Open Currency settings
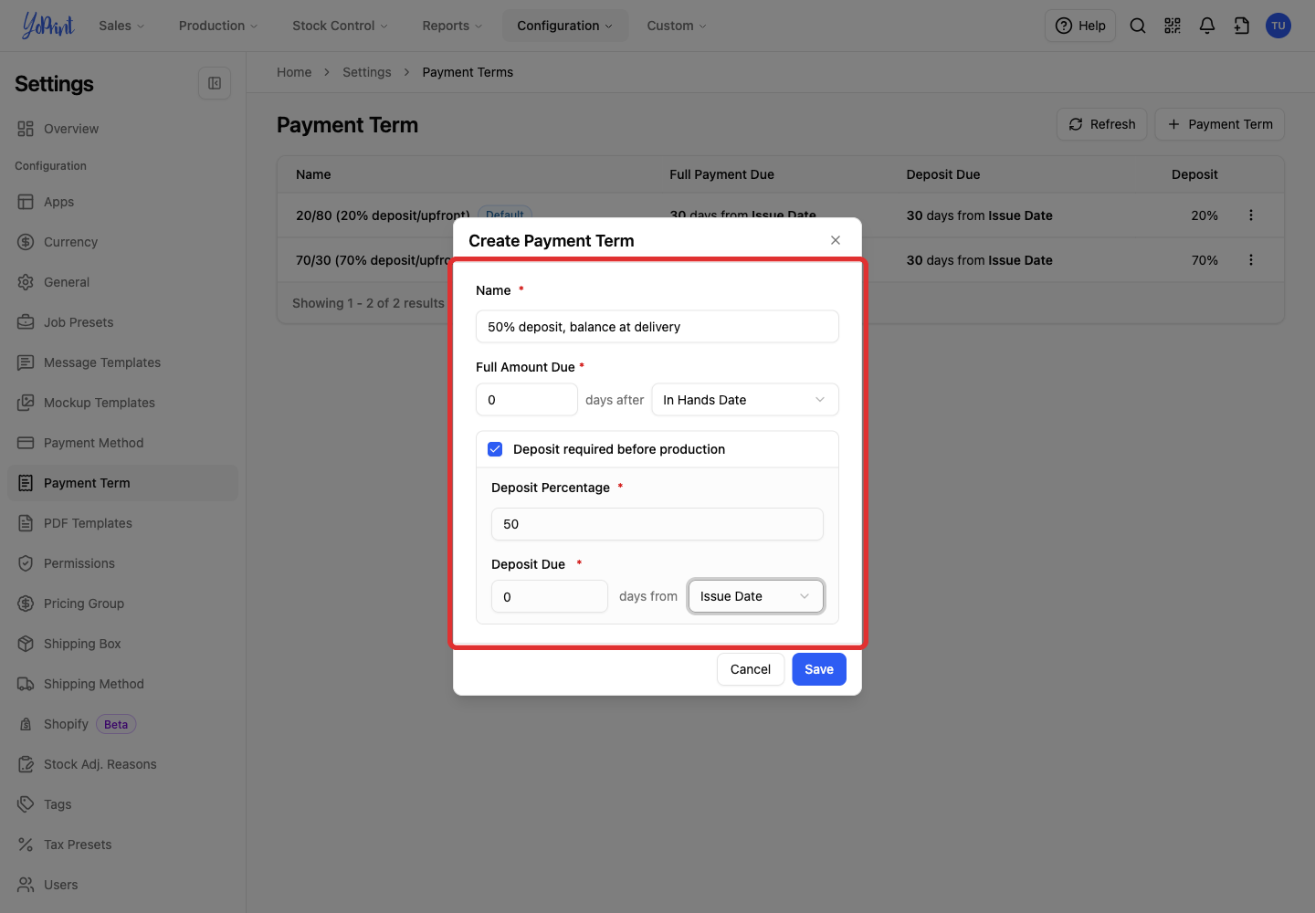The height and width of the screenshot is (913, 1315). pyautogui.click(x=122, y=242)
